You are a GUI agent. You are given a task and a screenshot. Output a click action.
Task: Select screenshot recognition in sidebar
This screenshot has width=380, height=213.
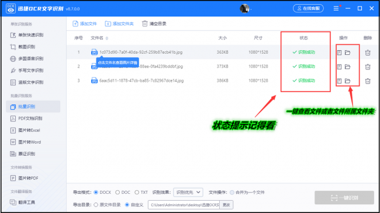click(x=23, y=47)
